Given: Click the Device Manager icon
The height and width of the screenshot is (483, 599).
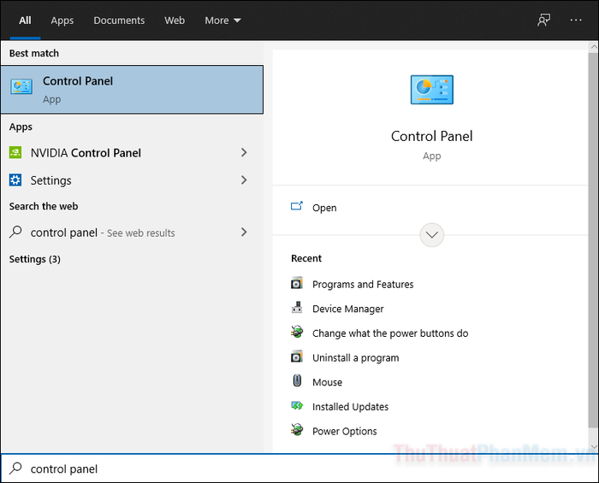Looking at the screenshot, I should pyautogui.click(x=297, y=308).
